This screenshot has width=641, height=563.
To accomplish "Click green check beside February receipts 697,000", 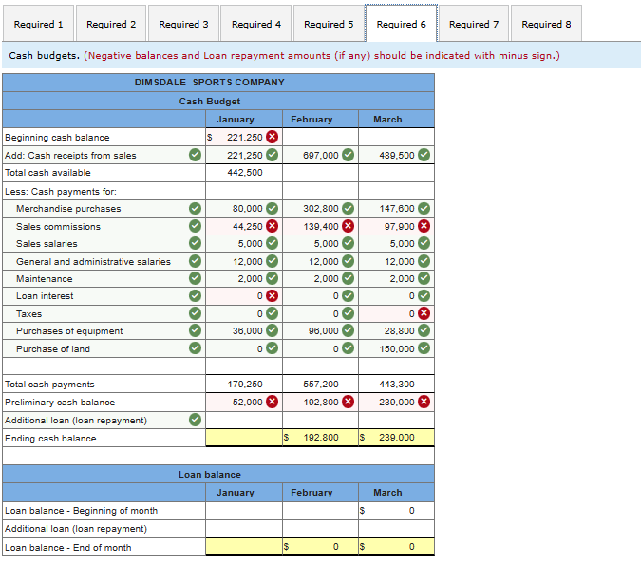I will (348, 155).
